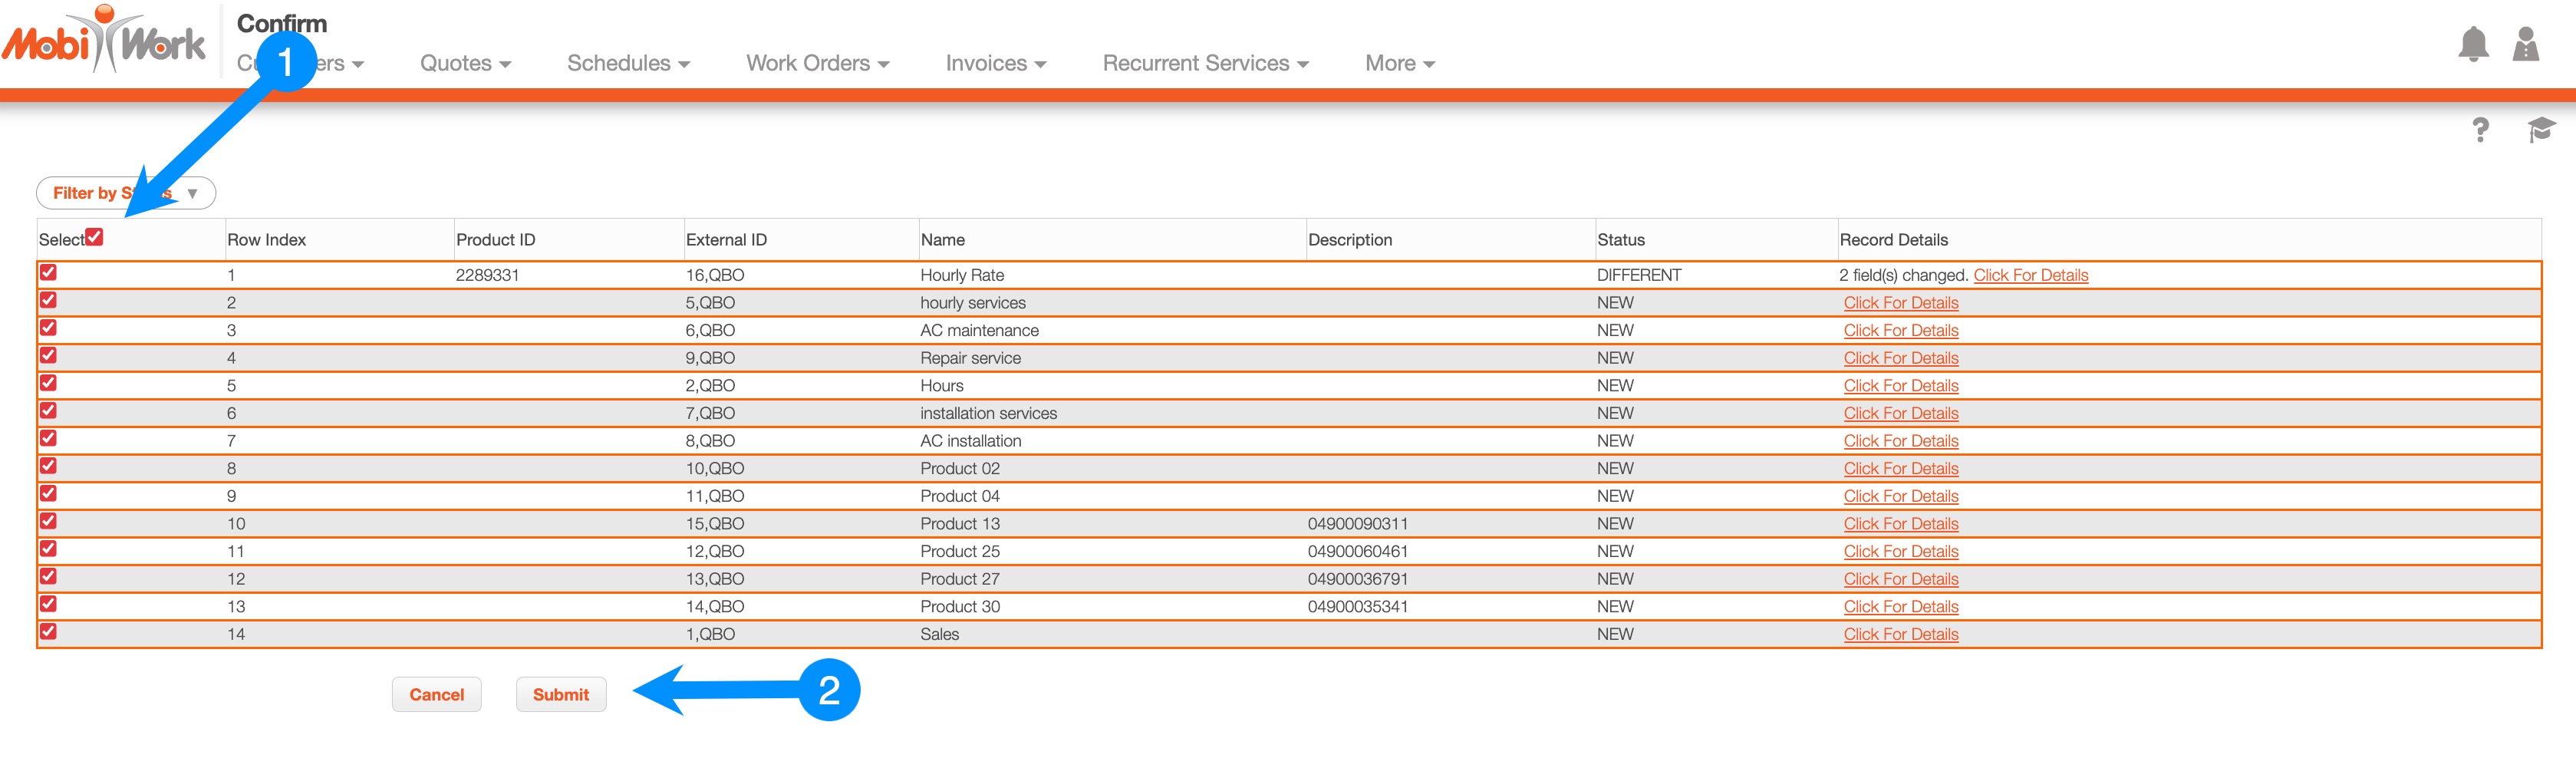2576x778 pixels.
Task: Click the MobiWork logo
Action: tap(104, 42)
